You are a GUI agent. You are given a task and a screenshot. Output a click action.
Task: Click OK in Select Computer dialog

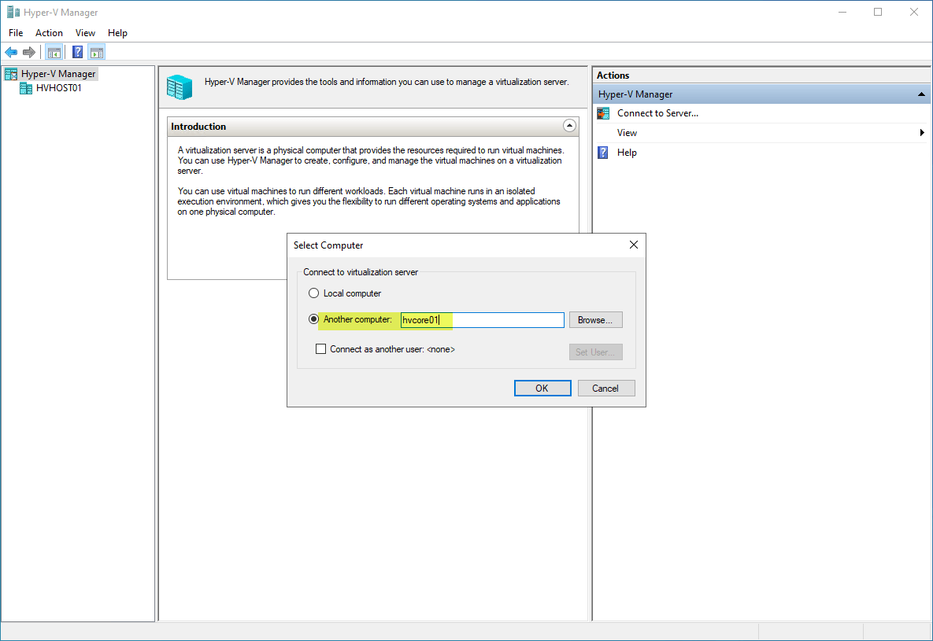[x=542, y=389]
